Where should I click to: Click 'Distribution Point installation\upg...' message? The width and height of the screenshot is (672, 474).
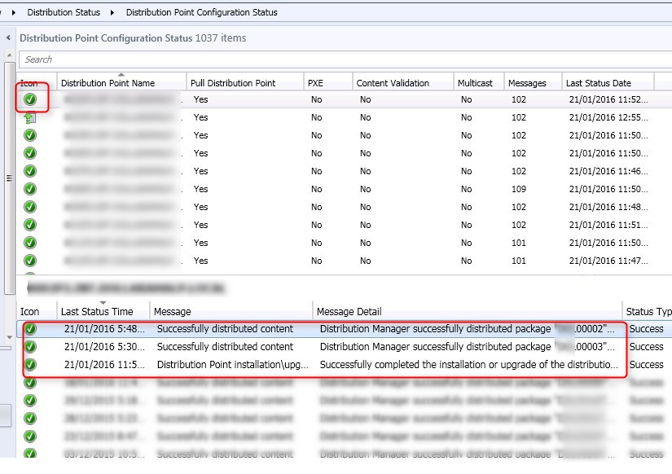(233, 365)
